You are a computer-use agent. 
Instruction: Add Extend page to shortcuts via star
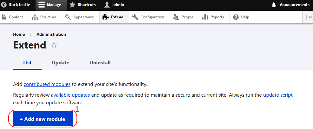[x=54, y=45]
